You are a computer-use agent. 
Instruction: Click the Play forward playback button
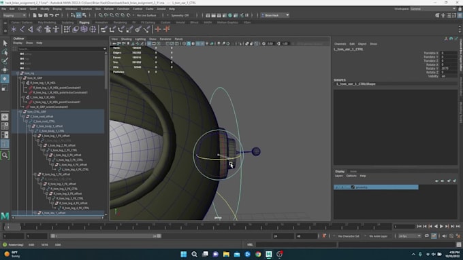pos(441,227)
